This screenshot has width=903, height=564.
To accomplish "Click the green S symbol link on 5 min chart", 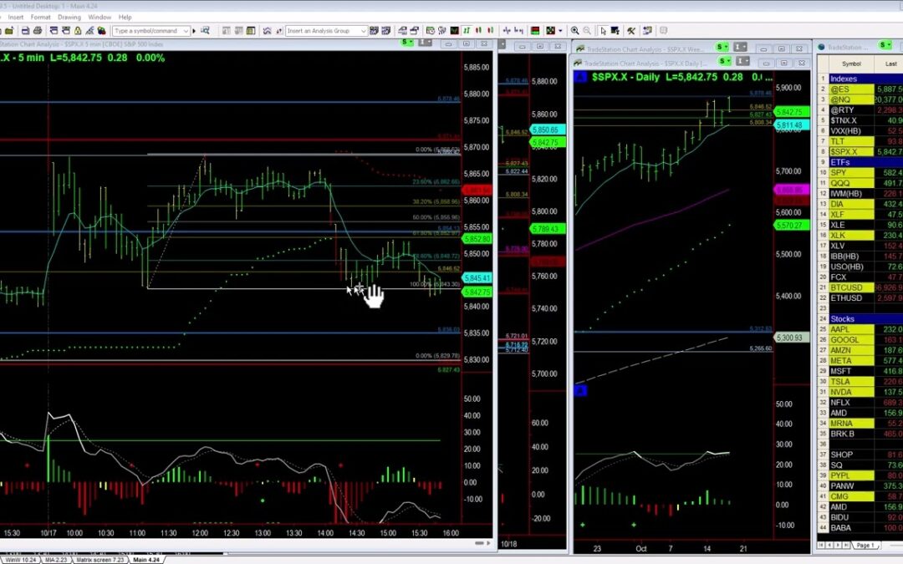I will click(x=407, y=43).
